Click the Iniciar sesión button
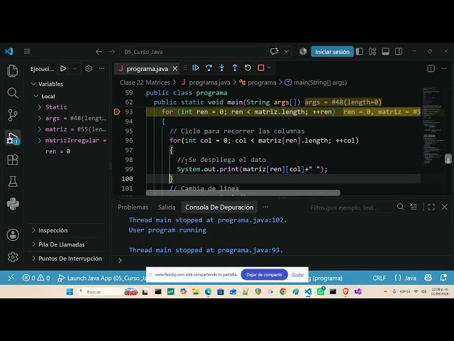 pos(332,52)
